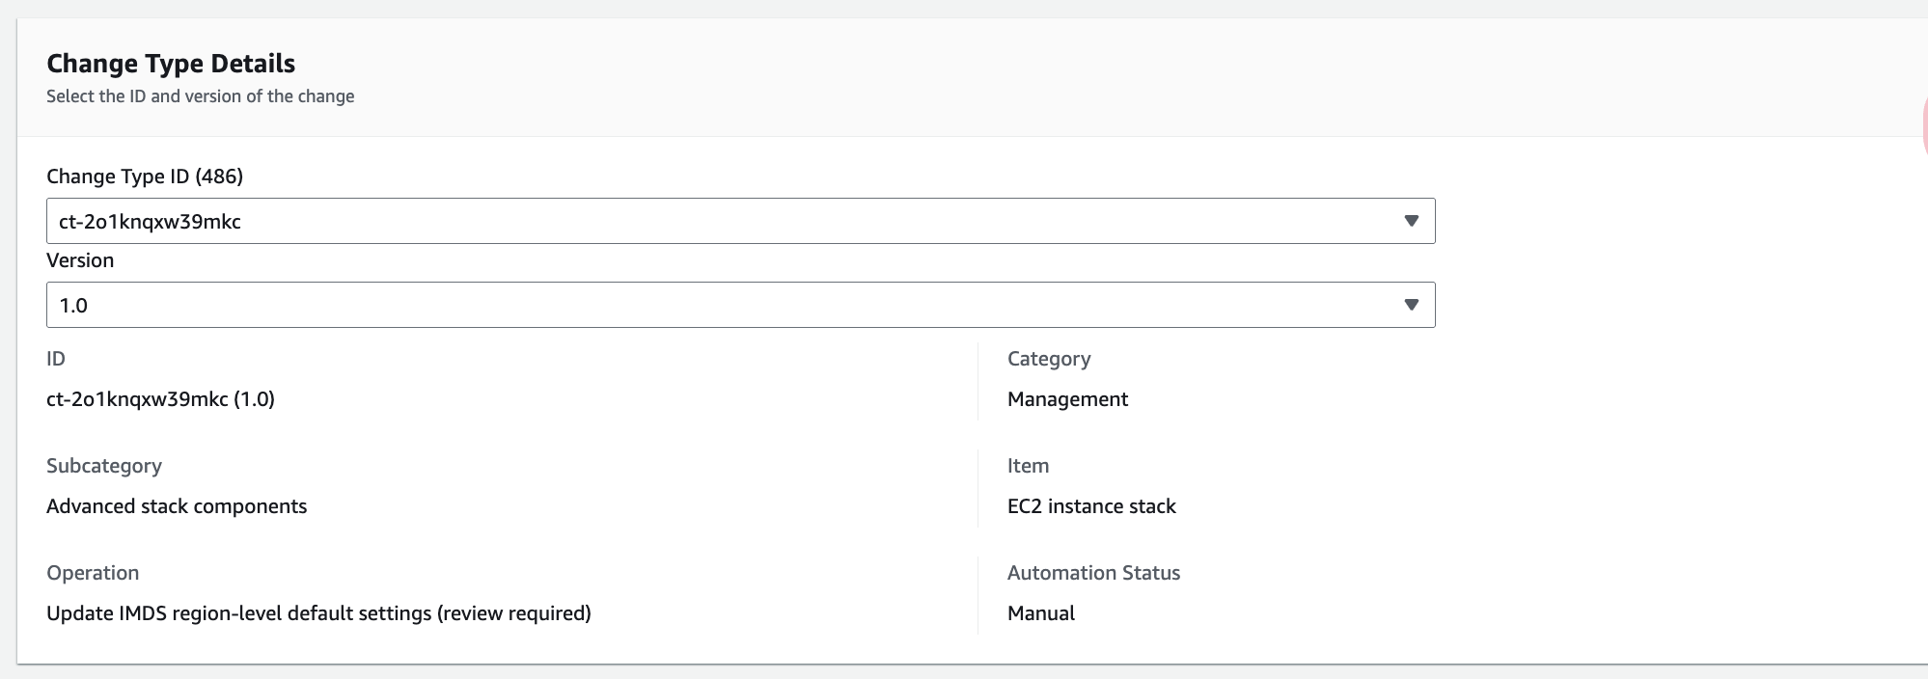This screenshot has width=1928, height=679.
Task: Click the 'Manual' automation status value
Action: click(x=1040, y=613)
